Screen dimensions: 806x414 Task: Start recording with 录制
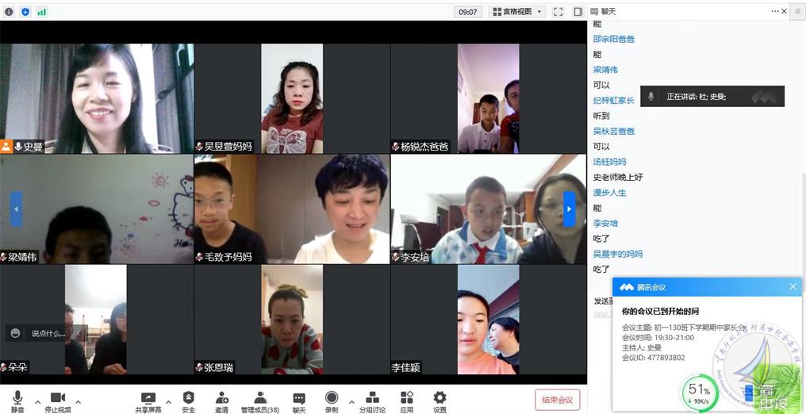332,401
